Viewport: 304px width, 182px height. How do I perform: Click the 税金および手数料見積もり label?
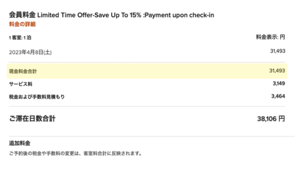[x=37, y=97]
